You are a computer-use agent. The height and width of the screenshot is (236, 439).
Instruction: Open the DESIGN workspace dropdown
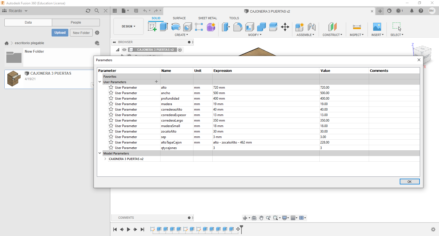click(x=128, y=26)
